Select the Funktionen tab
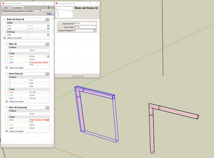Viewport: 214px width, 158px height. [16, 7]
